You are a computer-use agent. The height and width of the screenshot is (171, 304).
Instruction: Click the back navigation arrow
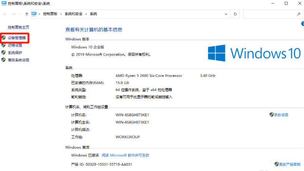coord(5,14)
